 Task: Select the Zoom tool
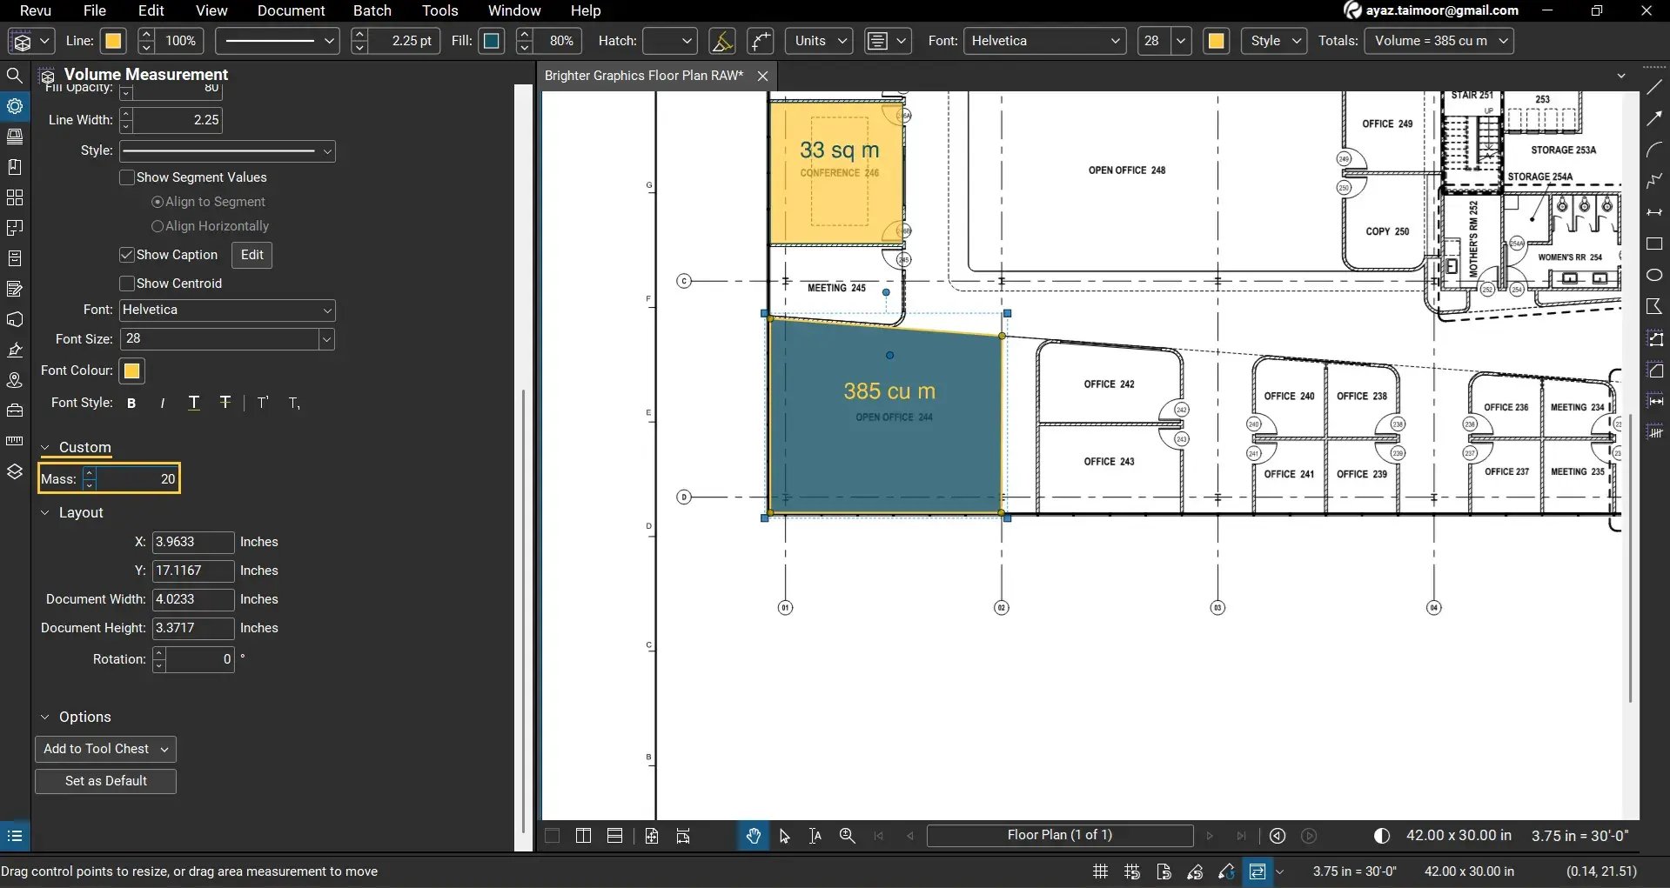coord(847,835)
